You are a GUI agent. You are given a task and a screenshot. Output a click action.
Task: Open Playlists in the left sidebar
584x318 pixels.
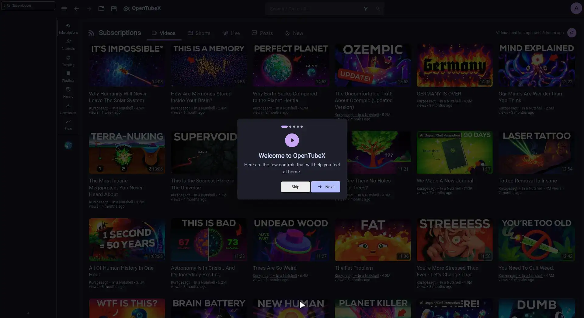click(68, 77)
